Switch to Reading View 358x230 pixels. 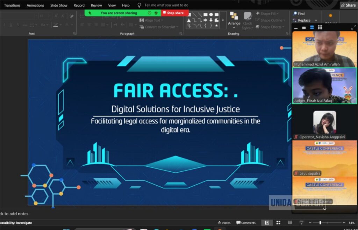pyautogui.click(x=290, y=223)
